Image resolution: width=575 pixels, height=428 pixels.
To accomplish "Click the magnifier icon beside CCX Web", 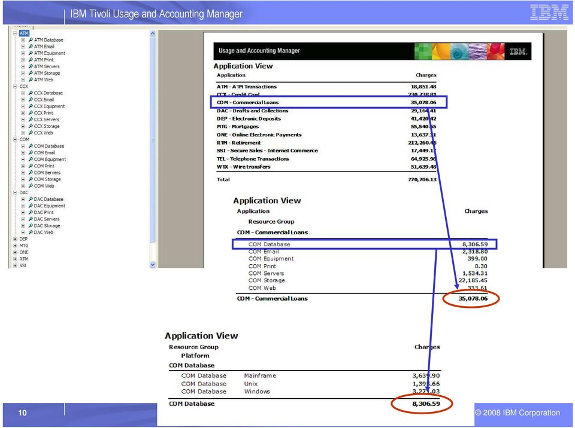I will (31, 133).
